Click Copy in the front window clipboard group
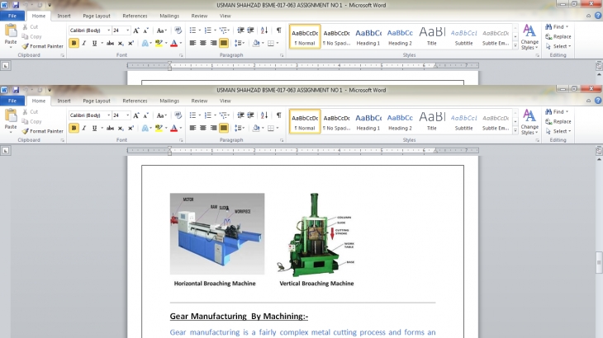This screenshot has width=603, height=338. tap(31, 121)
